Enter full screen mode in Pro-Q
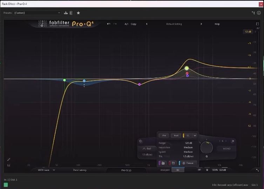This screenshot has height=189, width=264. (257, 24)
